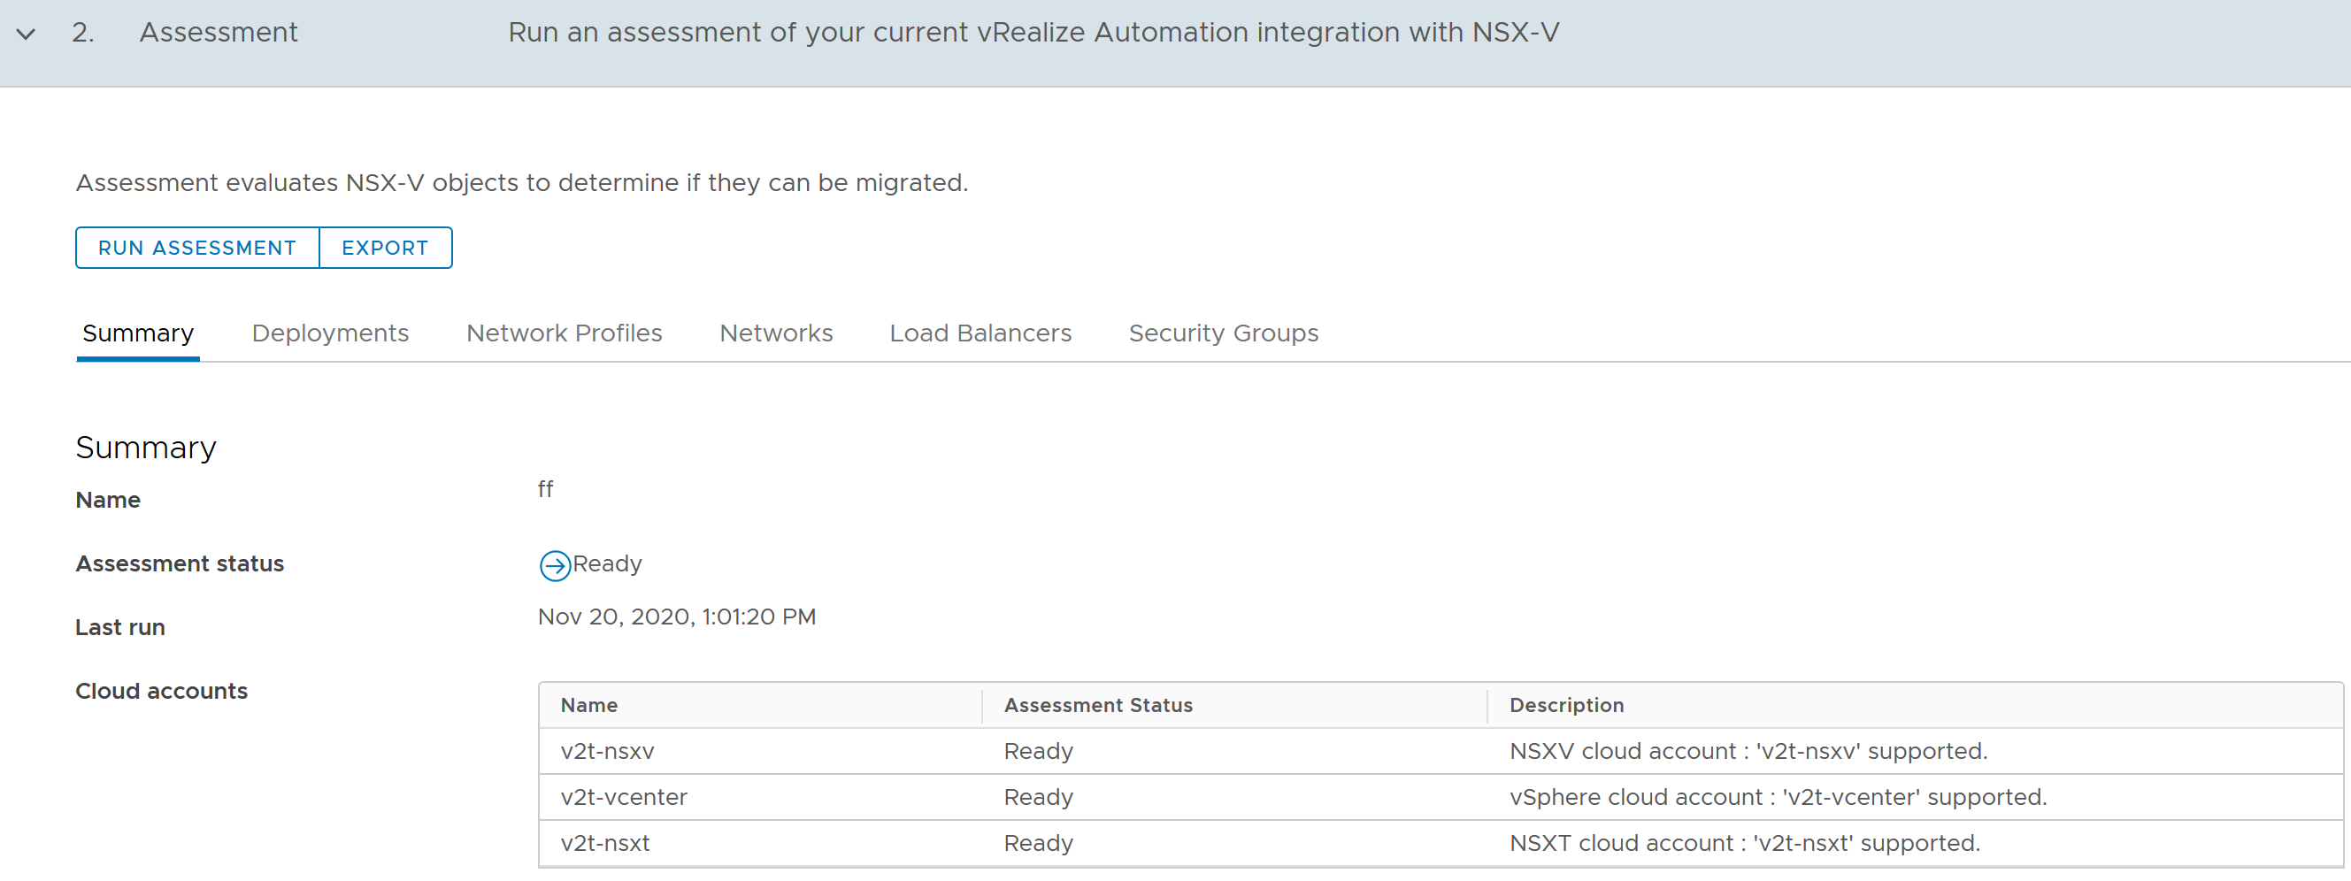Click the NSXV cloud account supported description
This screenshot has height=881, width=2351.
coord(1748,752)
